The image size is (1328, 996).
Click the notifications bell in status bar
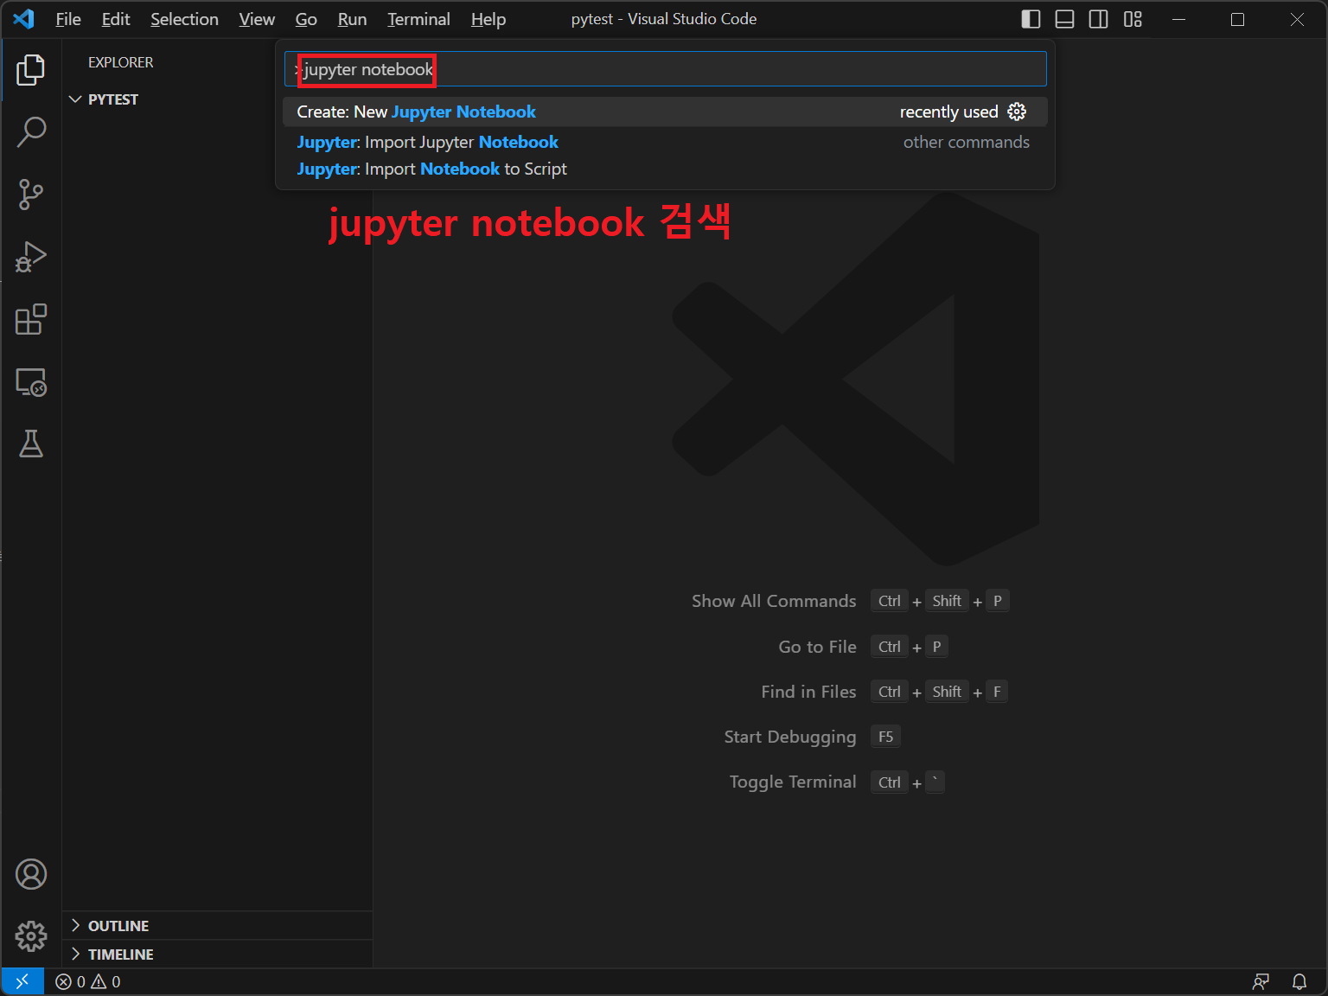1299,981
